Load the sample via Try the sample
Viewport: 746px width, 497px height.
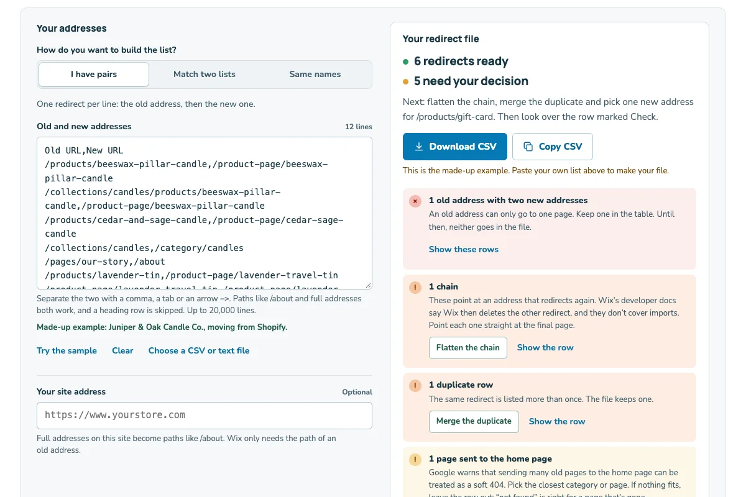[67, 350]
